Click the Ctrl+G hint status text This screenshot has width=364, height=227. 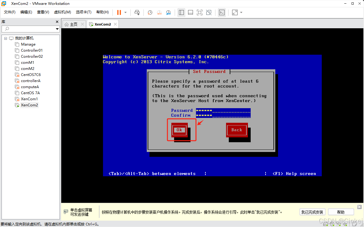tap(50, 224)
